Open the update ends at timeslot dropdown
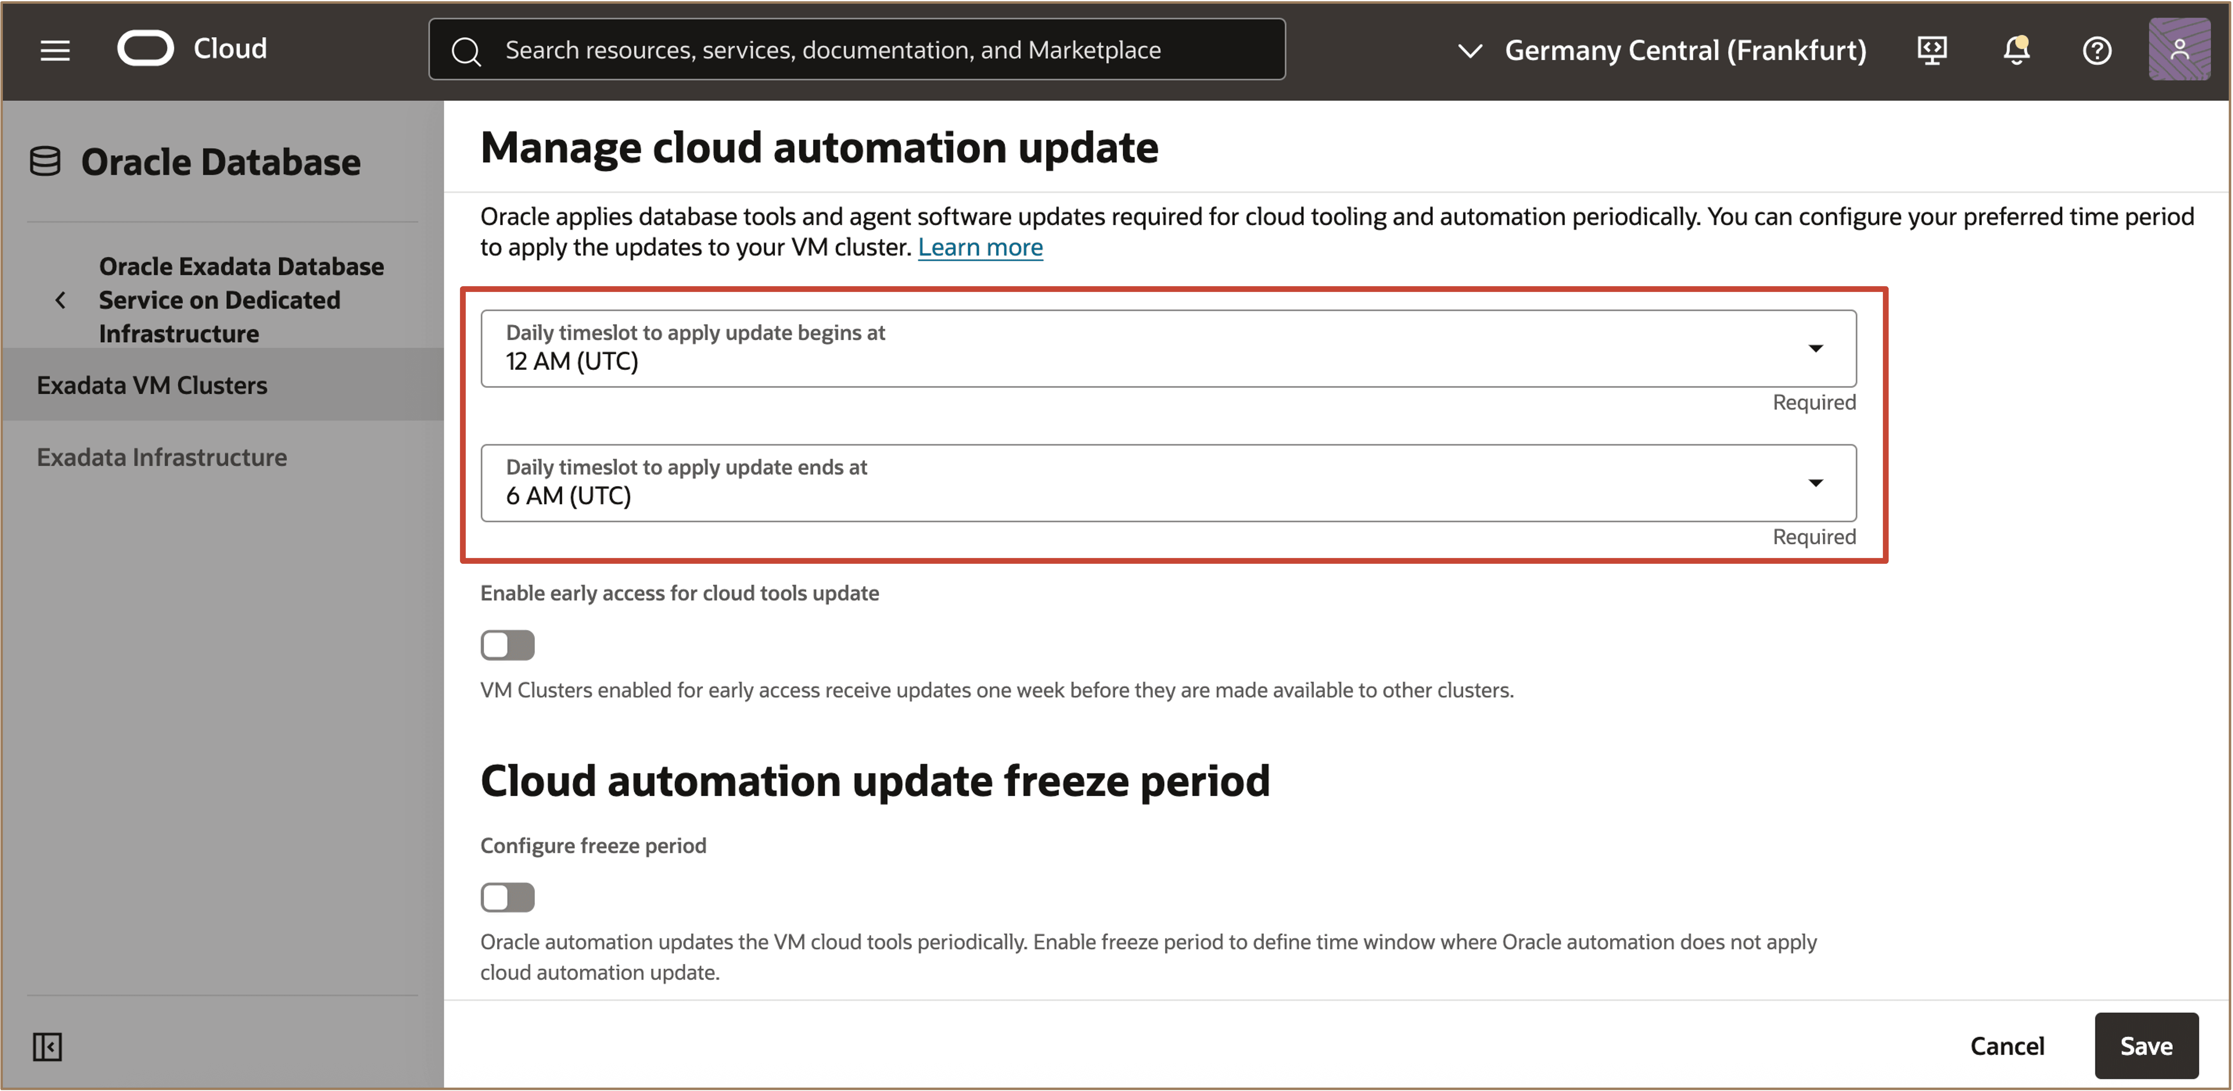 tap(1168, 483)
